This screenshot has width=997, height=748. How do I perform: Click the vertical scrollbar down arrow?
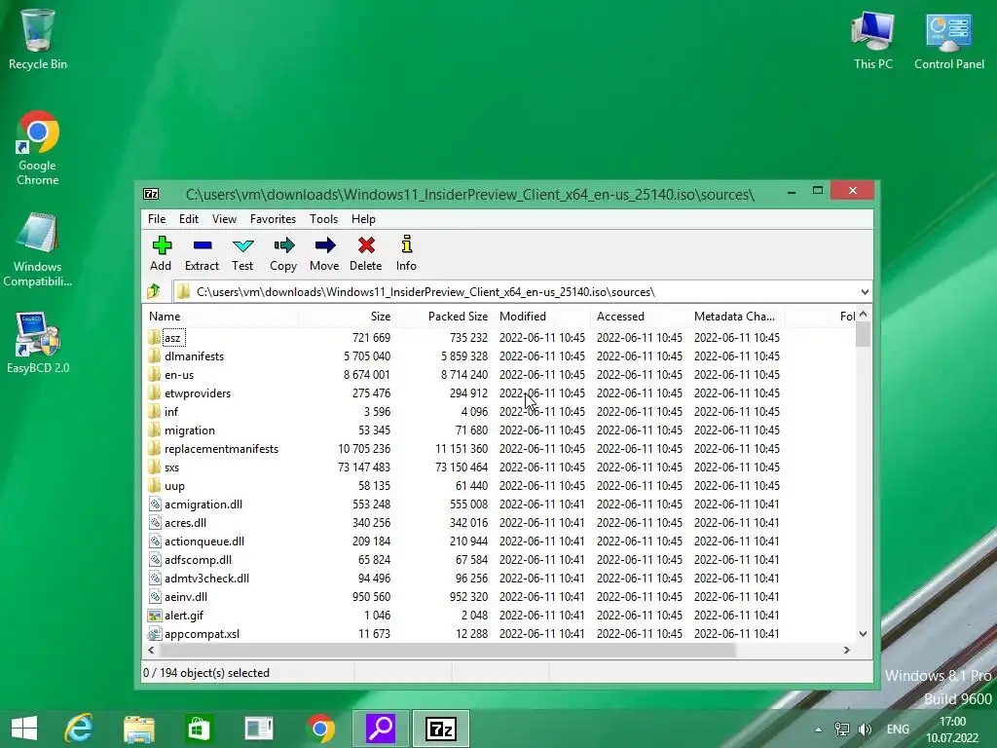[x=863, y=633]
